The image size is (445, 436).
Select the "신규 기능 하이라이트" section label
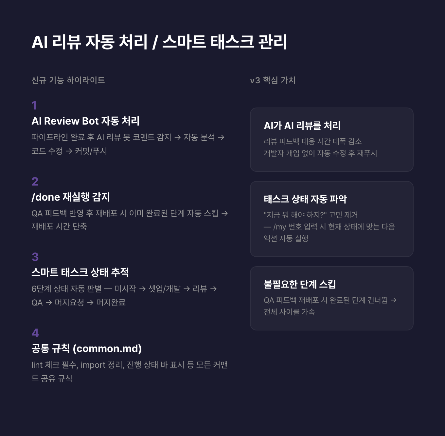[x=68, y=80]
